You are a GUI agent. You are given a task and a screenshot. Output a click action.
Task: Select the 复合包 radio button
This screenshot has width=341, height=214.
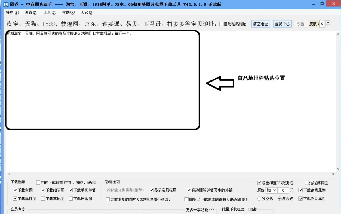(280, 198)
